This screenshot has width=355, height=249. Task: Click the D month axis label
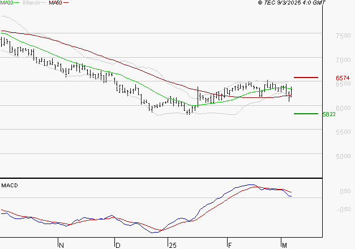coord(118,246)
